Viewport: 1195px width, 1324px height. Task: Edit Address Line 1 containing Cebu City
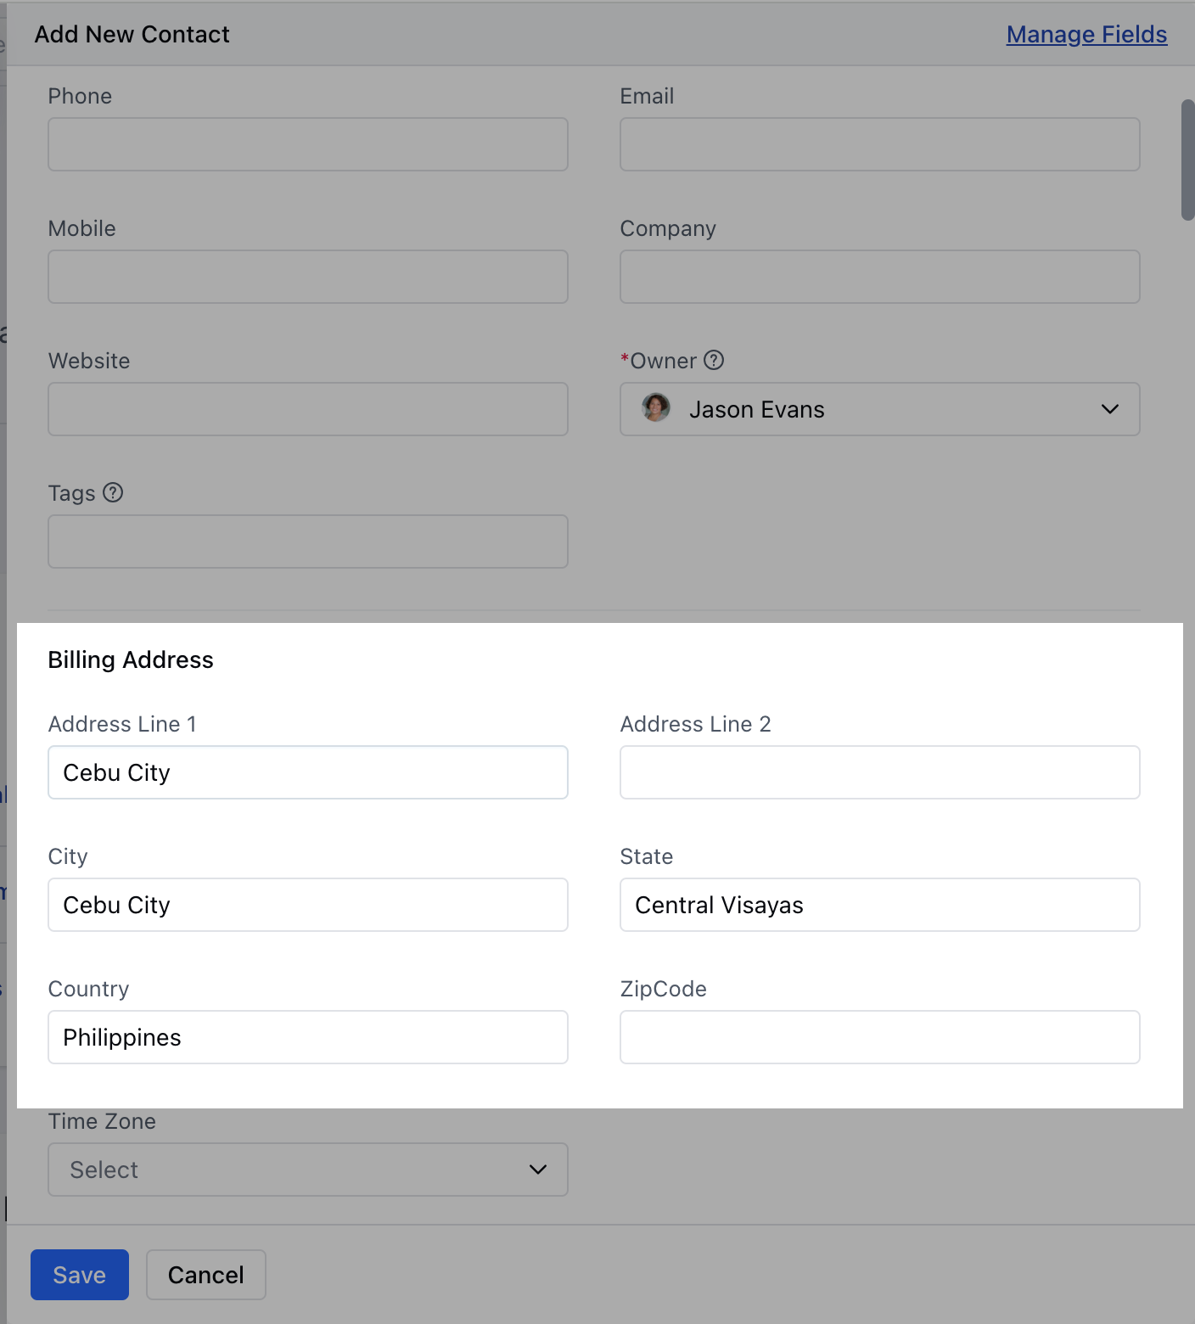(308, 772)
